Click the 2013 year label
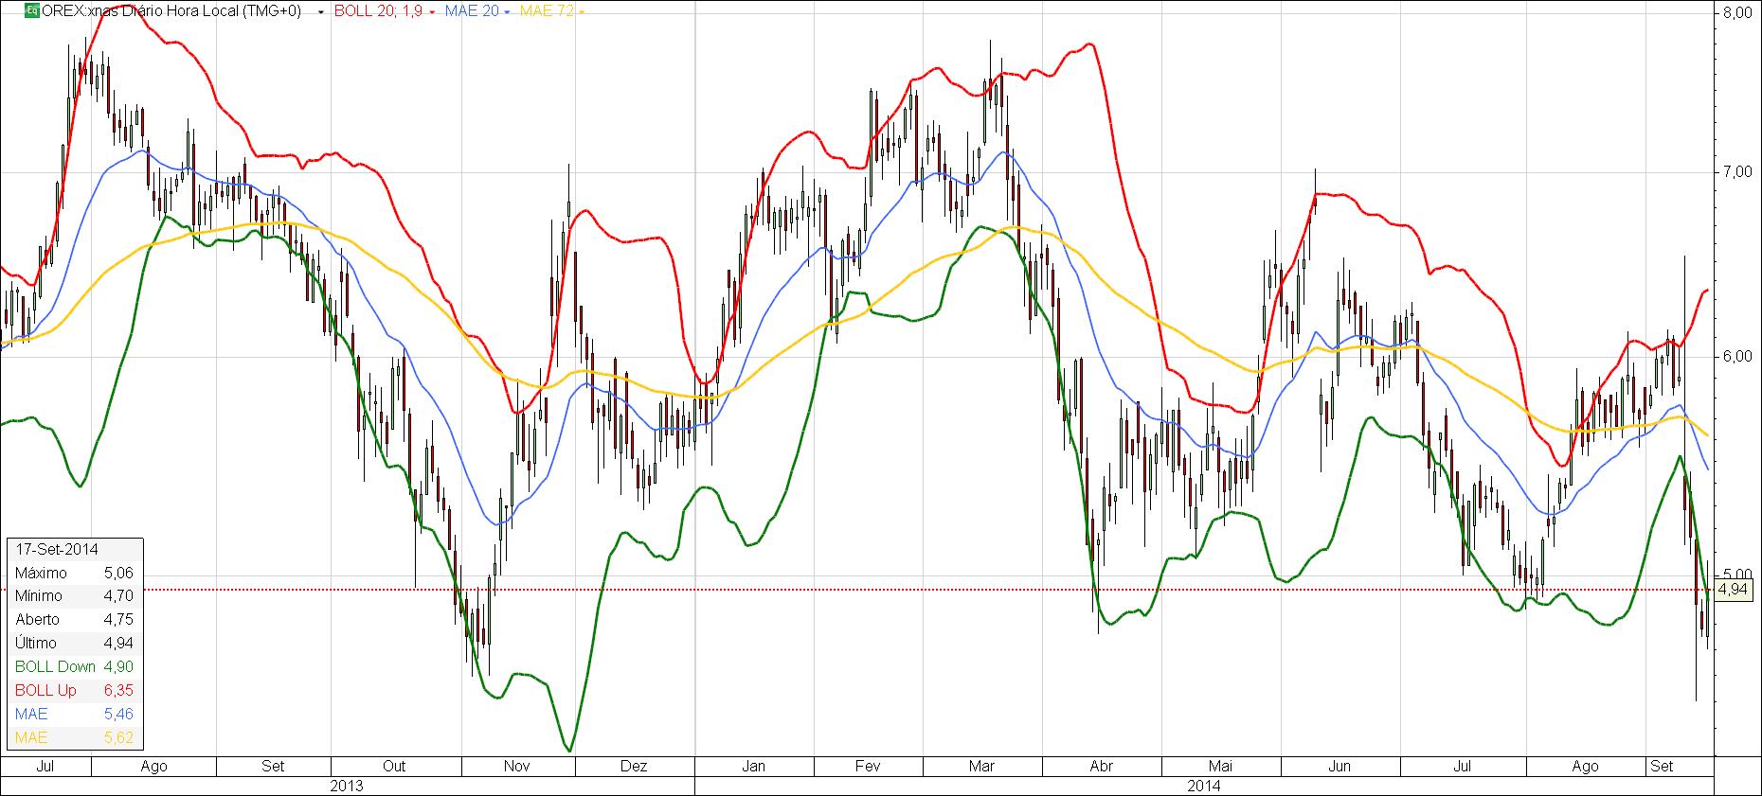This screenshot has height=796, width=1762. (346, 786)
